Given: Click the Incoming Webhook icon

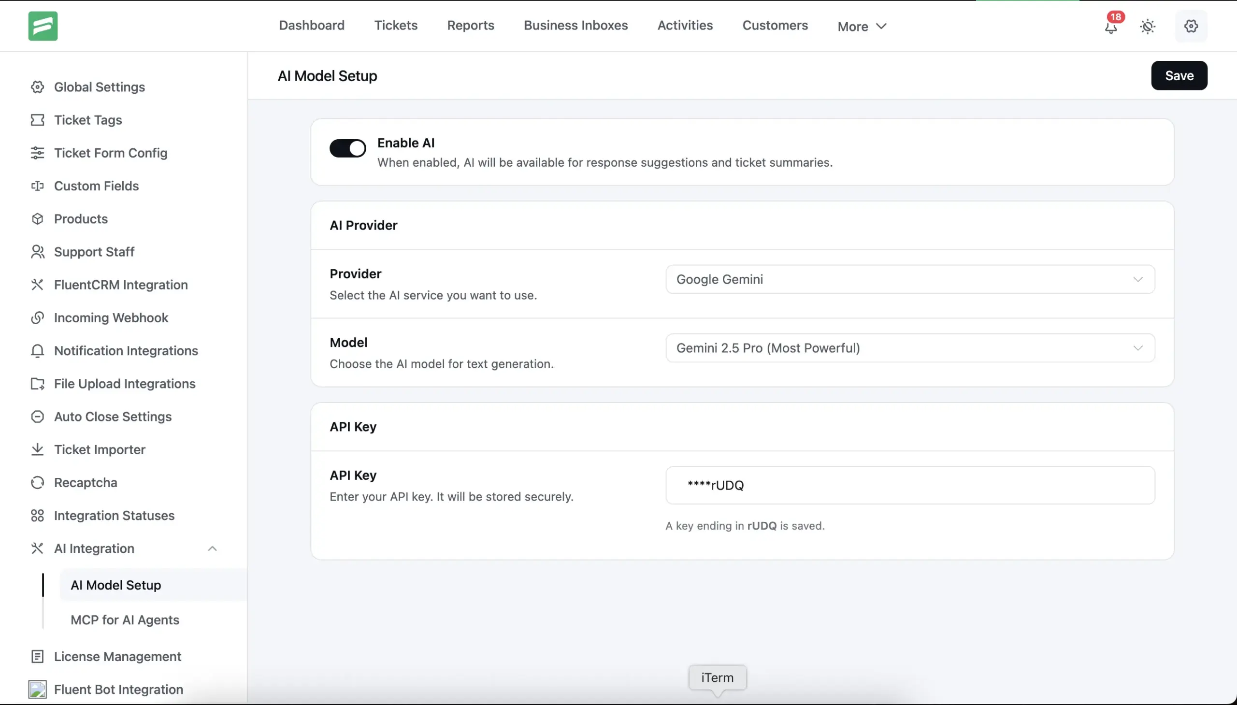Looking at the screenshot, I should tap(37, 317).
